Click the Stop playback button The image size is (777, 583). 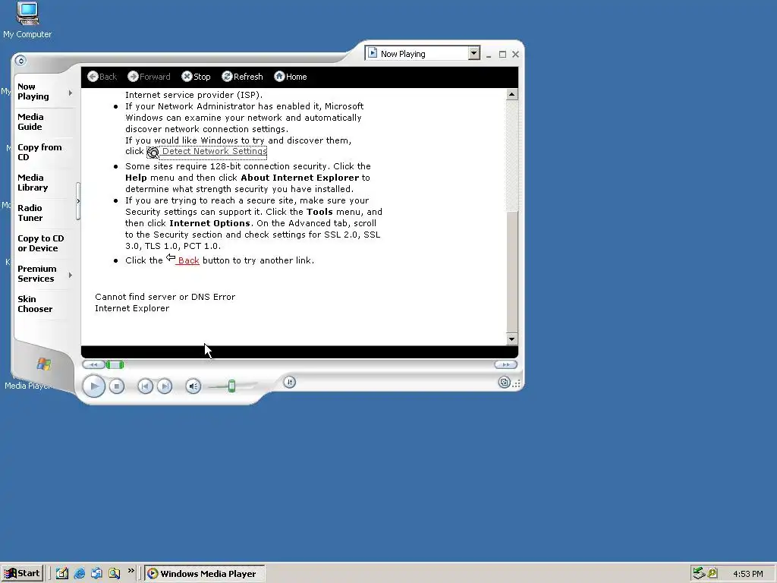click(x=116, y=386)
